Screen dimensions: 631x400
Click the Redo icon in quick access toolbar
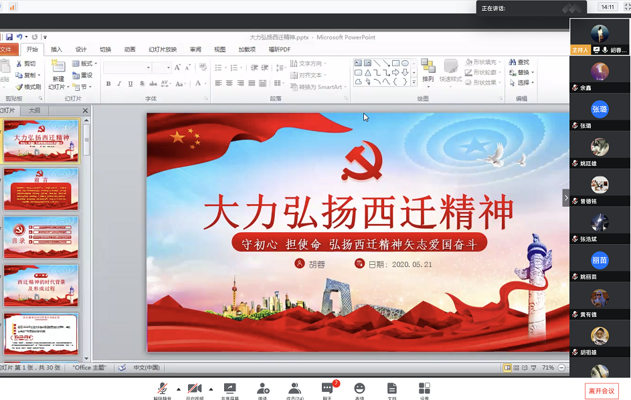point(35,37)
